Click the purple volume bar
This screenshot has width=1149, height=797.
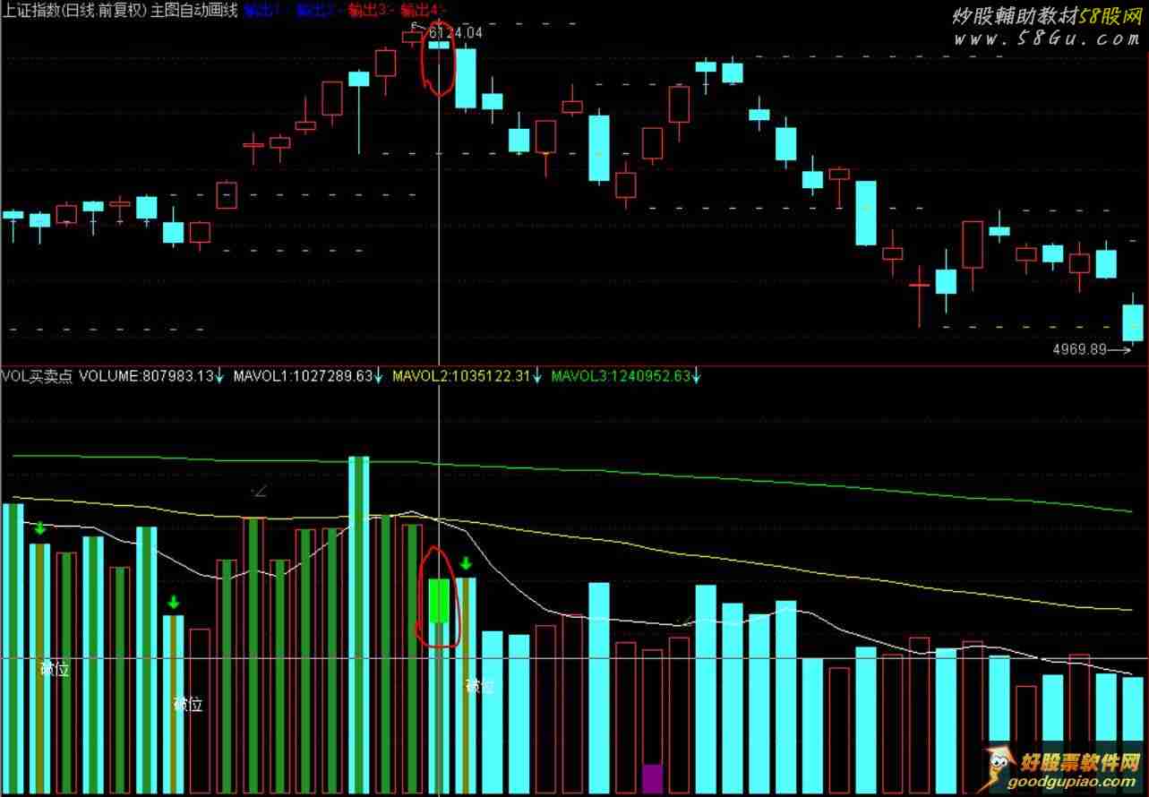[653, 778]
